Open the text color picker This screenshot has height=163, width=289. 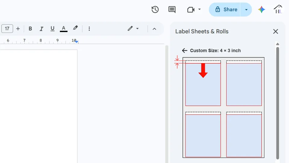(x=64, y=29)
